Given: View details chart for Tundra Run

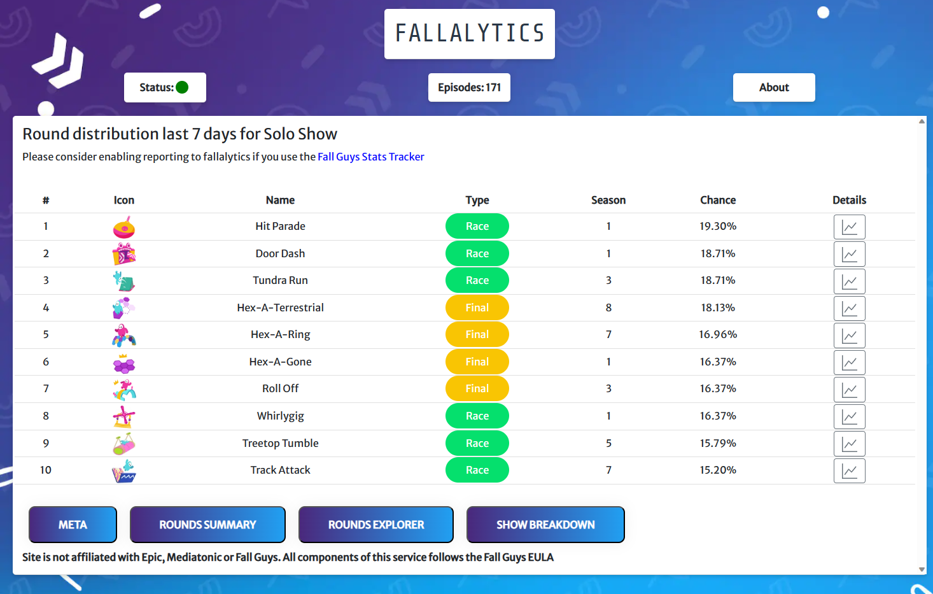Looking at the screenshot, I should tap(849, 281).
